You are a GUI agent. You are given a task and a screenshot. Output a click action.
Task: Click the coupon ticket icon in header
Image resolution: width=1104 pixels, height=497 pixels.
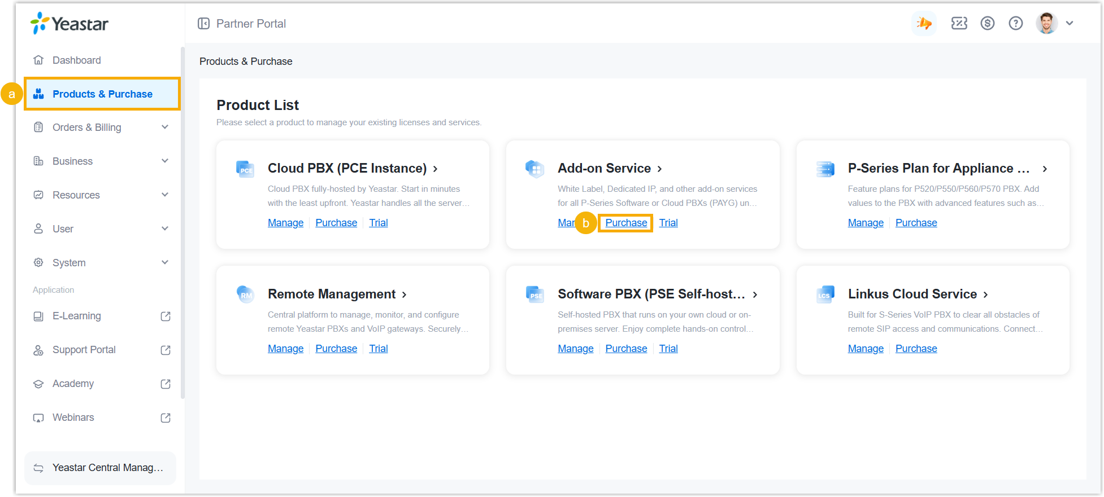959,24
